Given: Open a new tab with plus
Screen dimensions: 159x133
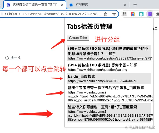Looking at the screenshot, I should pos(135,5).
